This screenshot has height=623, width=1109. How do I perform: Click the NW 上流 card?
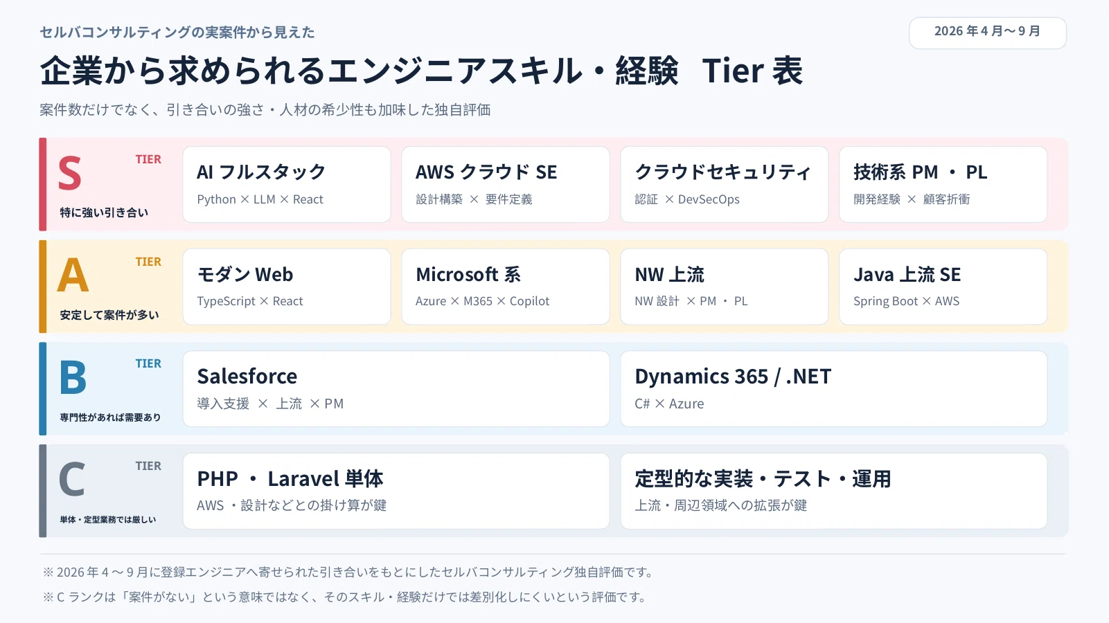(x=724, y=287)
